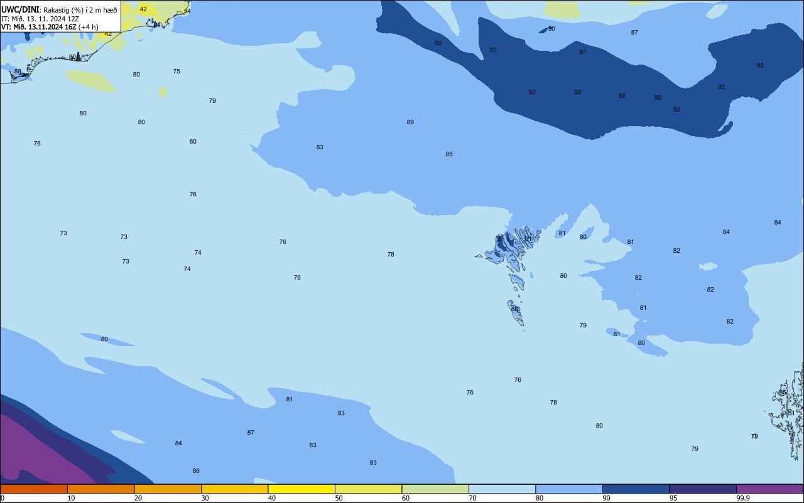Click the map humidity value '54'

[187, 11]
